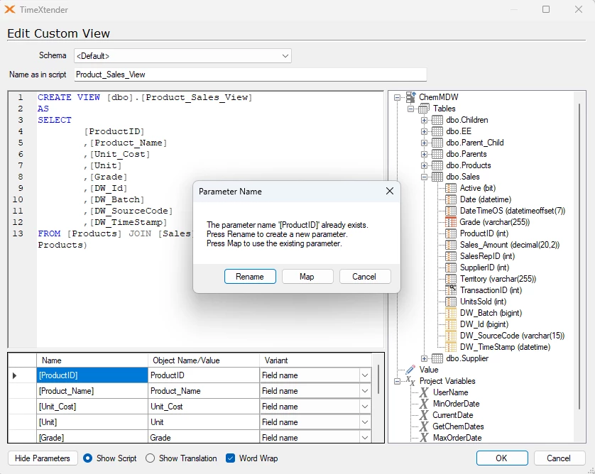Screen dimensions: 595x474
Task: Select the DateTimeOS (datetimeoffset(7)) tree item
Action: (512, 211)
